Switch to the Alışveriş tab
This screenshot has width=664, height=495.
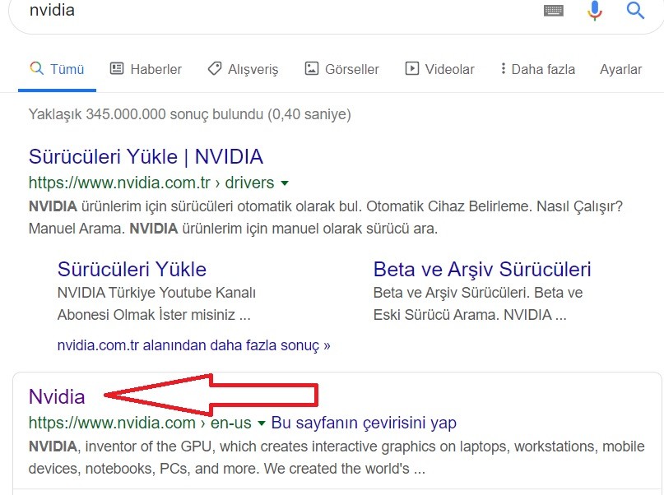243,69
